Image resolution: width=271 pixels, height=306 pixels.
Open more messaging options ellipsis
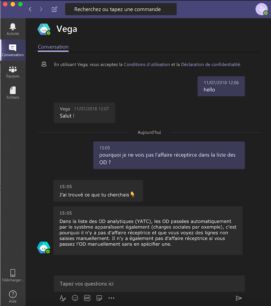(111, 298)
